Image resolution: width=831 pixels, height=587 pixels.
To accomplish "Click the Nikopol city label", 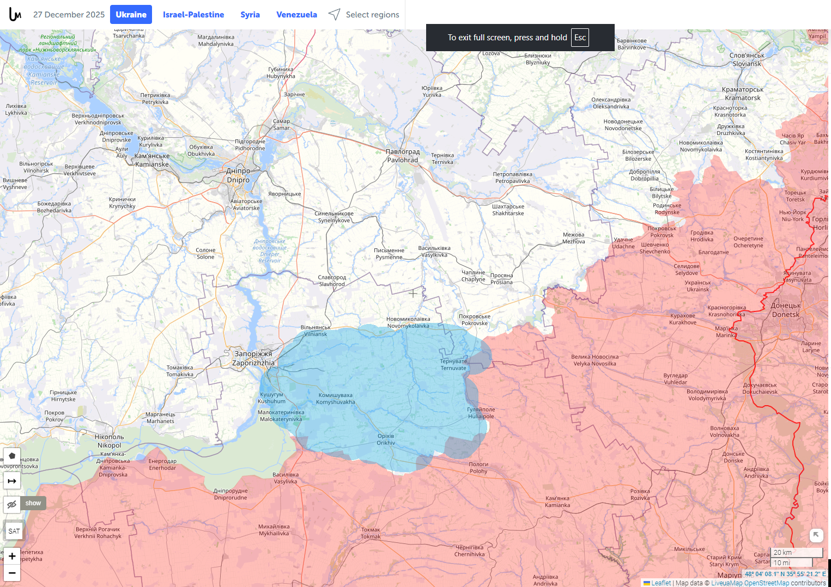I will point(109,441).
